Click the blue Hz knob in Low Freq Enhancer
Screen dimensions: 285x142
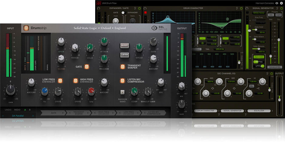[x=45, y=91]
